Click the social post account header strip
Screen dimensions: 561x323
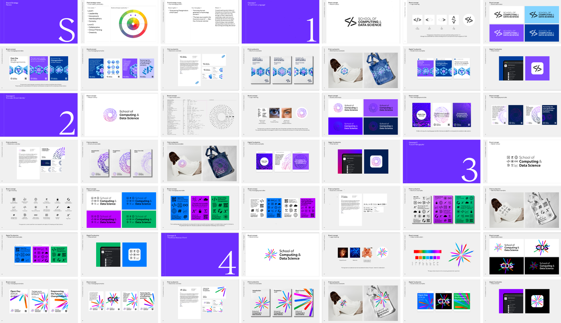(x=425, y=59)
